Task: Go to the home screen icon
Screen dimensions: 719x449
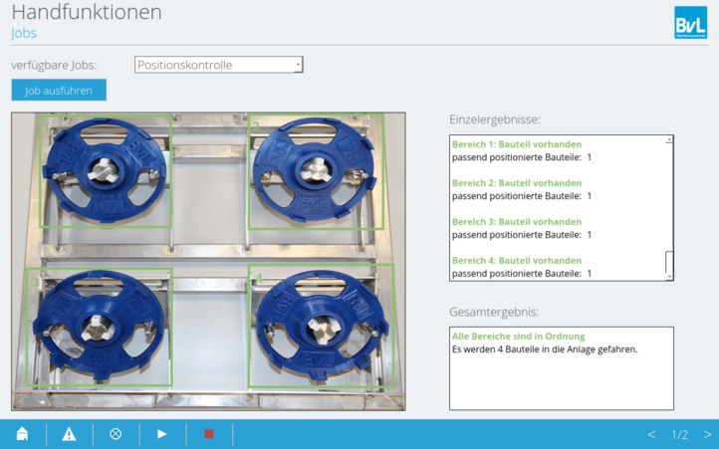Action: (x=22, y=434)
